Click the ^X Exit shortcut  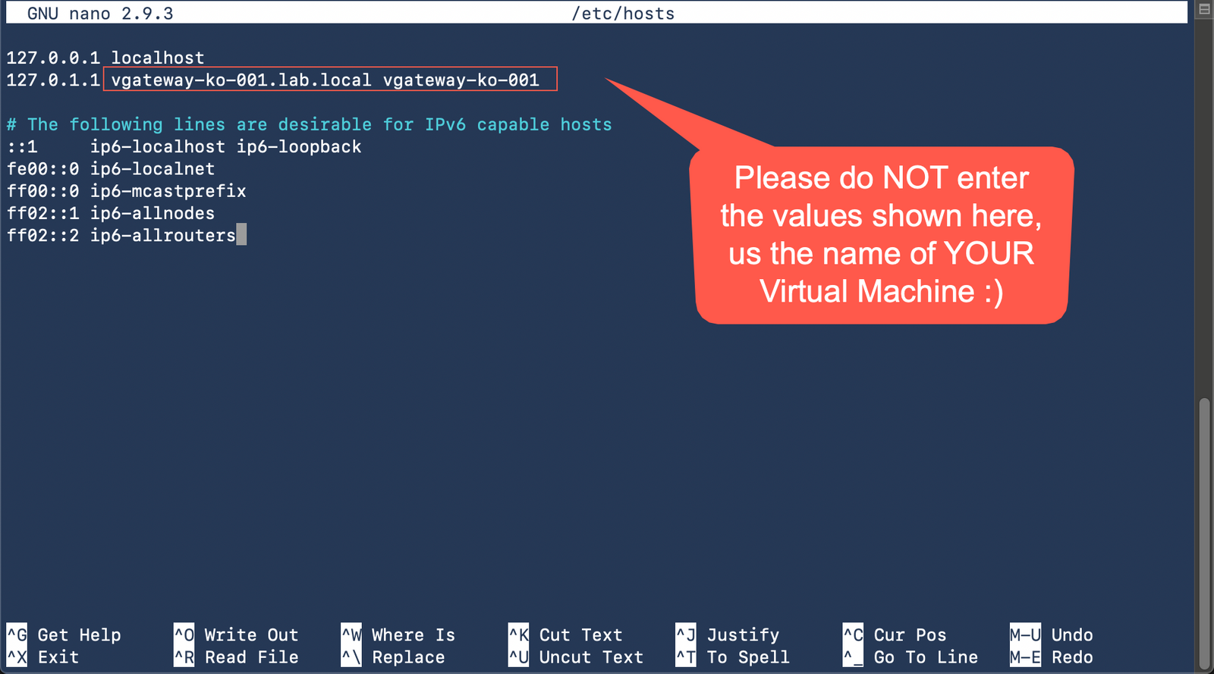click(43, 657)
